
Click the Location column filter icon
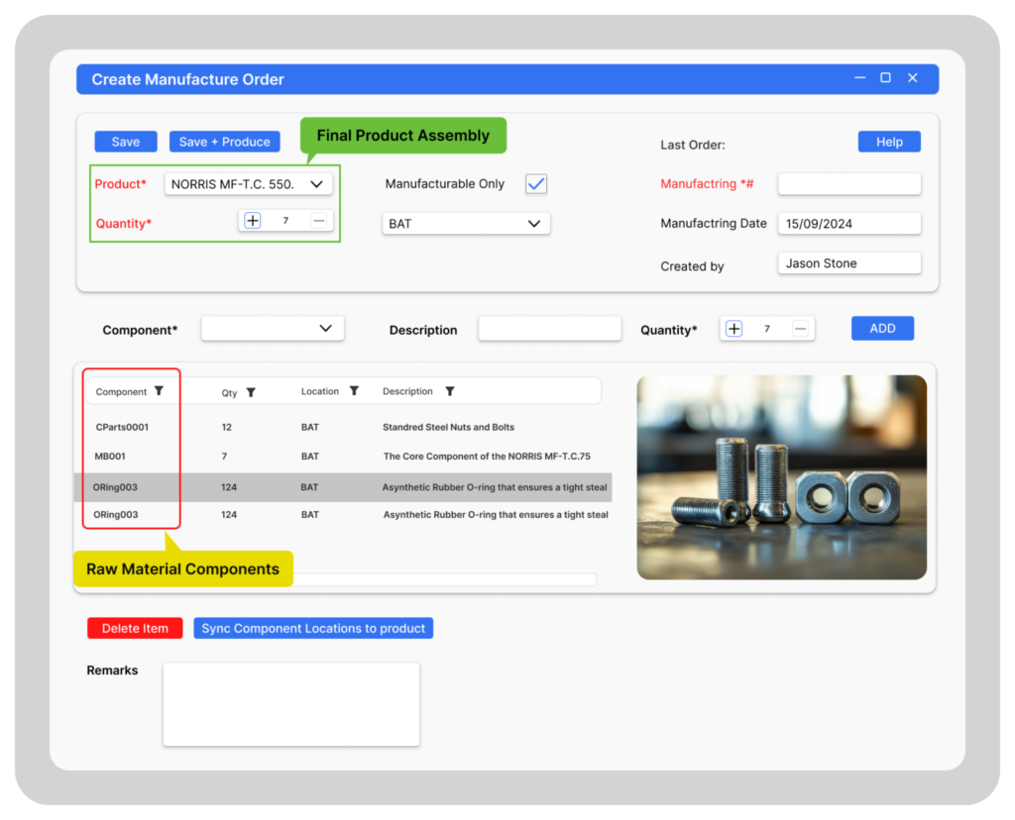[354, 390]
